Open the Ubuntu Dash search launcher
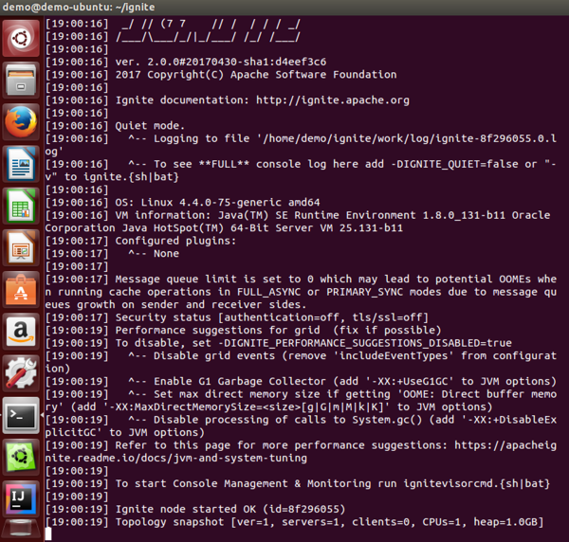 pos(21,38)
